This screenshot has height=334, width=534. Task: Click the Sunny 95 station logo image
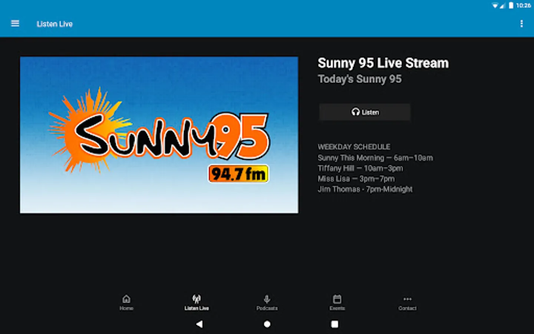(x=159, y=135)
